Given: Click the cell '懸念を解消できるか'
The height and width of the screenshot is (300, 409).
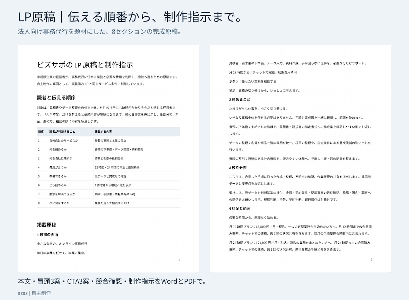Looking at the screenshot, I should [62, 194].
